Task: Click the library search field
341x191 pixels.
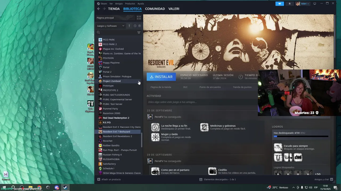Action: point(119,32)
